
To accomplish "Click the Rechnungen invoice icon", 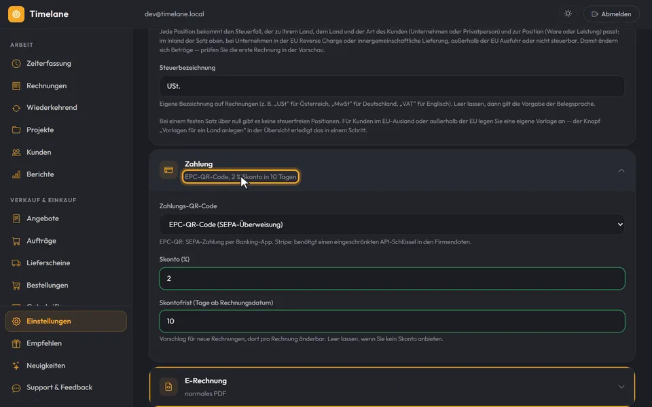I will [x=16, y=86].
